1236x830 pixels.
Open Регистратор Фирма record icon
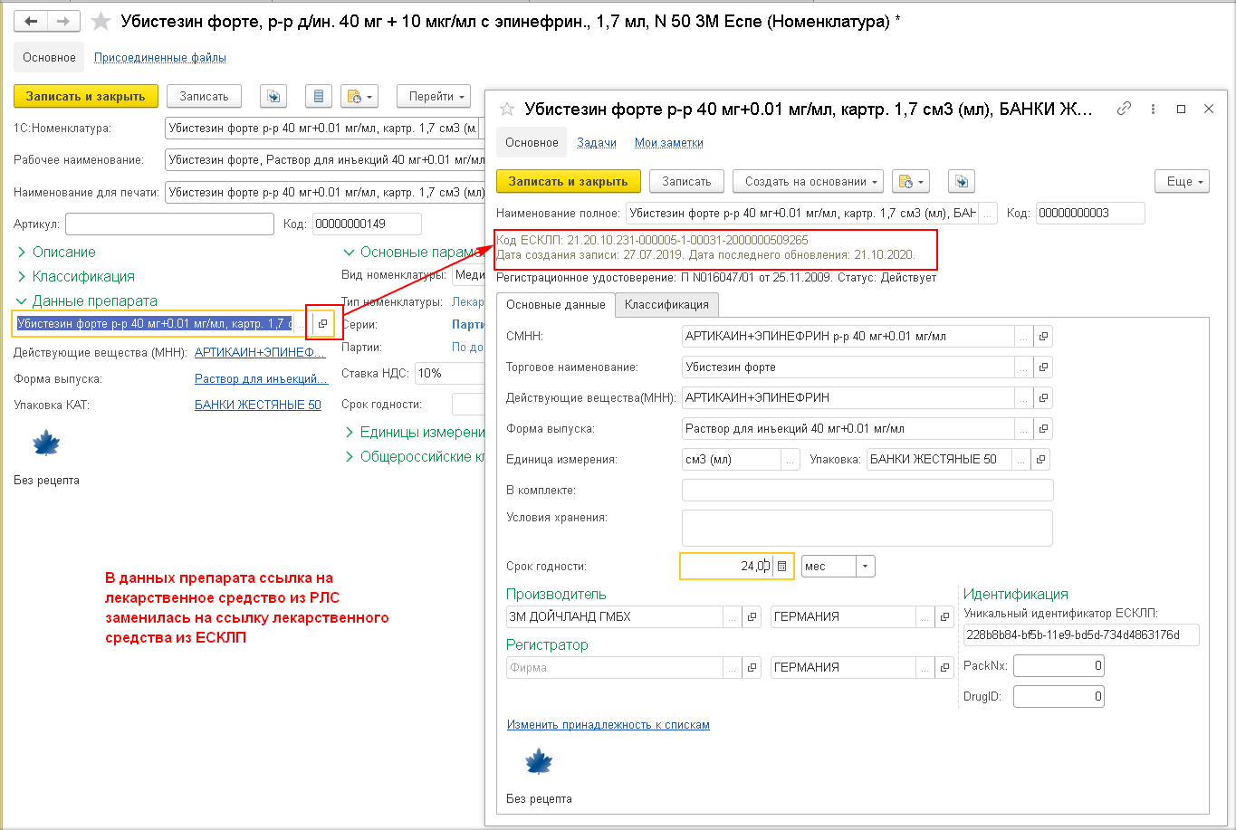(x=751, y=667)
